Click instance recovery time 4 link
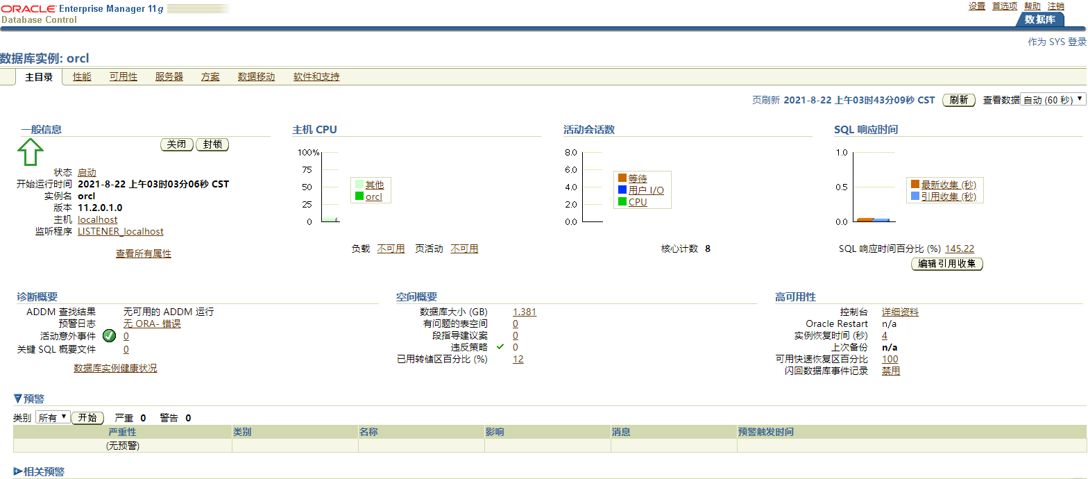The width and height of the screenshot is (1088, 479). (885, 335)
